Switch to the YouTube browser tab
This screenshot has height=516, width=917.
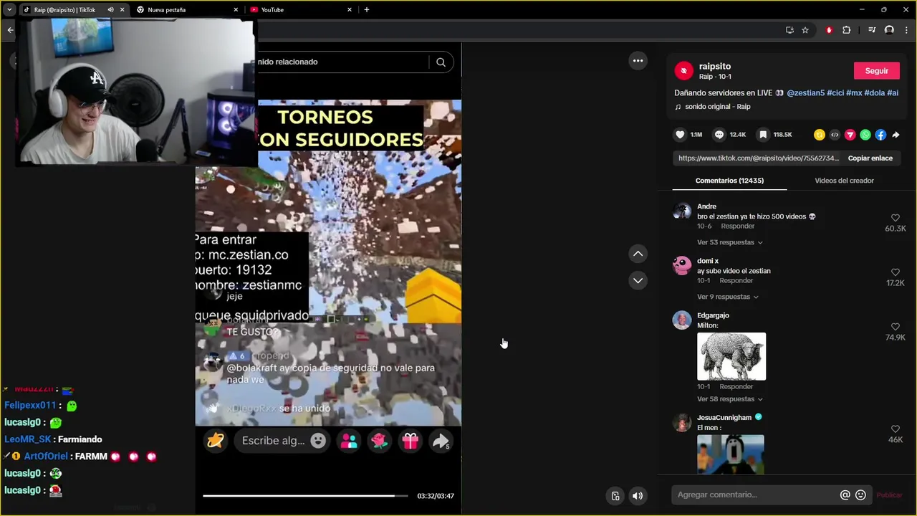(301, 10)
